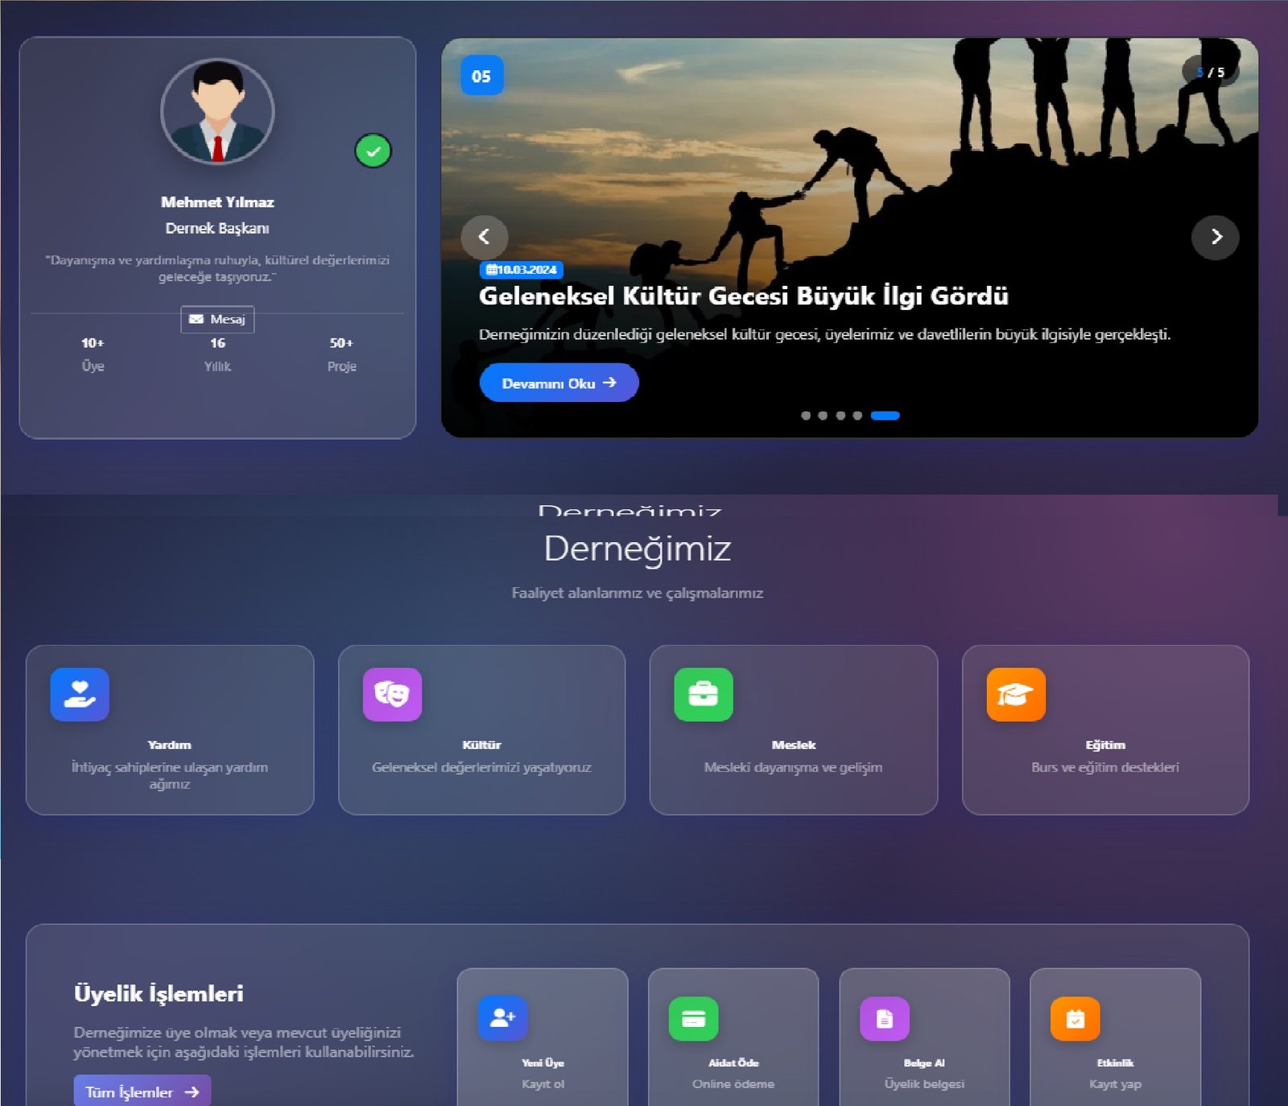Viewport: 1288px width, 1106px height.
Task: Click the 10.03.2024 date badge
Action: coord(522,270)
